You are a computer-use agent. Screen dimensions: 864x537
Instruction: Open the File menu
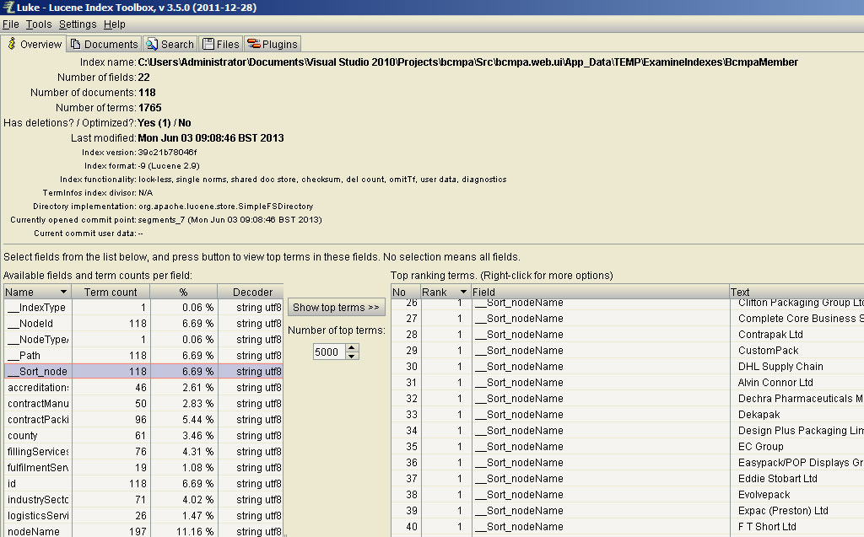[10, 24]
